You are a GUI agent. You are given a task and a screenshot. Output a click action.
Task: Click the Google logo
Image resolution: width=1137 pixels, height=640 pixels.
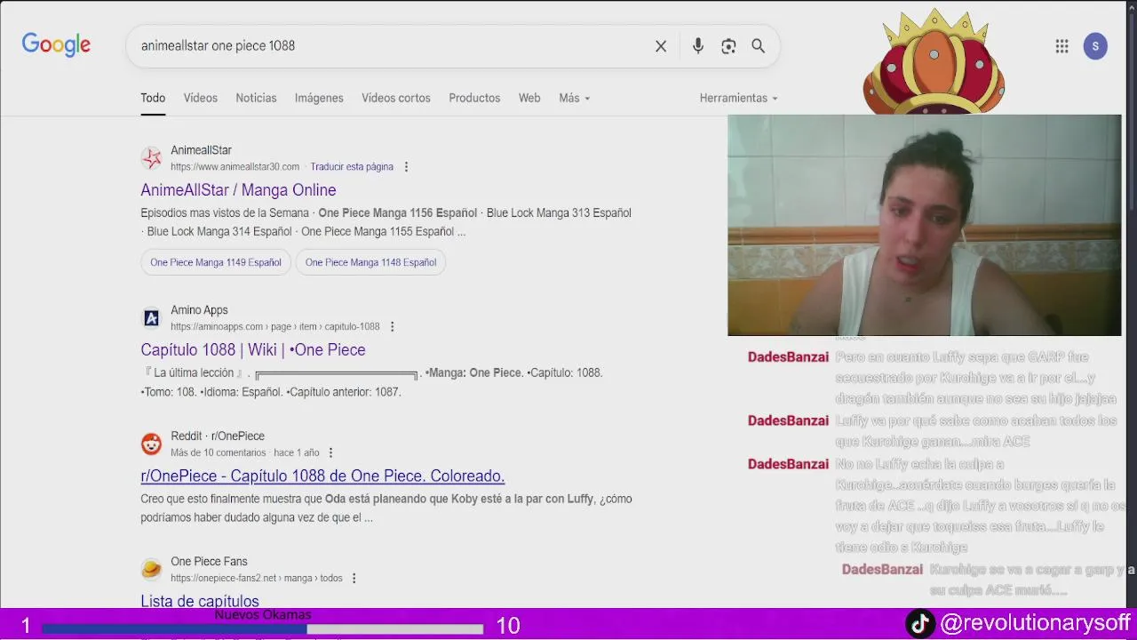click(x=56, y=45)
